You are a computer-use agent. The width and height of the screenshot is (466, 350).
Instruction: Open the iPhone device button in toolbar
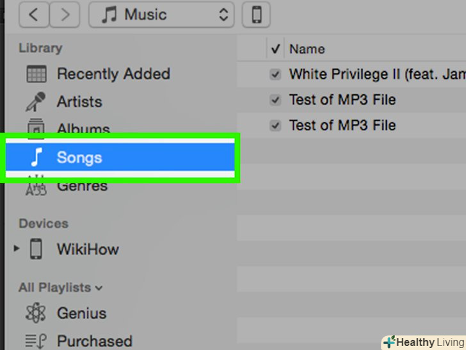[x=257, y=15]
